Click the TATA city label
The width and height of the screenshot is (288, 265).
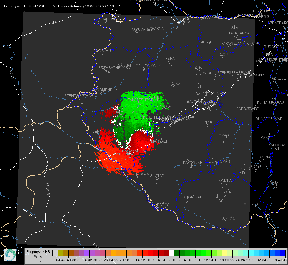pos(234,27)
